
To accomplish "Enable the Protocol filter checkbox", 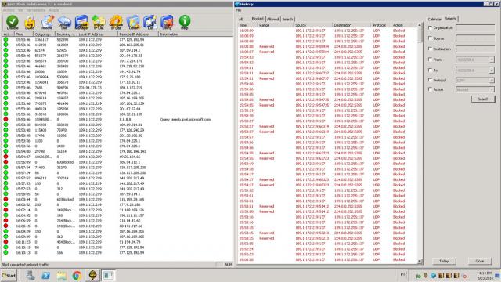I will coord(430,80).
